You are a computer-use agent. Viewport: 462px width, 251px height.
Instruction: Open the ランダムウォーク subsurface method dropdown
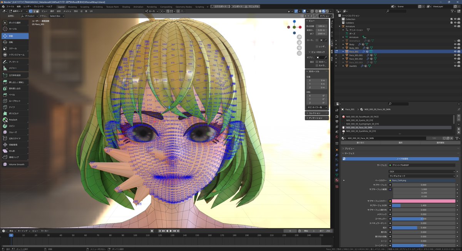(422, 176)
